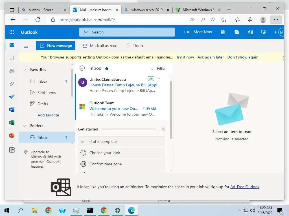This screenshot has width=289, height=216.
Task: Open Mail from the left rail
Action: [12, 45]
